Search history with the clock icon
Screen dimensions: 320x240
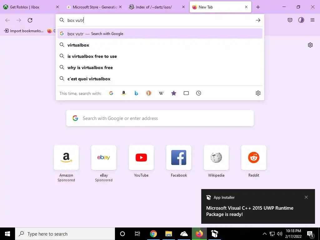tap(198, 93)
